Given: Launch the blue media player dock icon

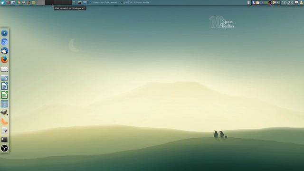Looking at the screenshot, I should click(4, 33).
